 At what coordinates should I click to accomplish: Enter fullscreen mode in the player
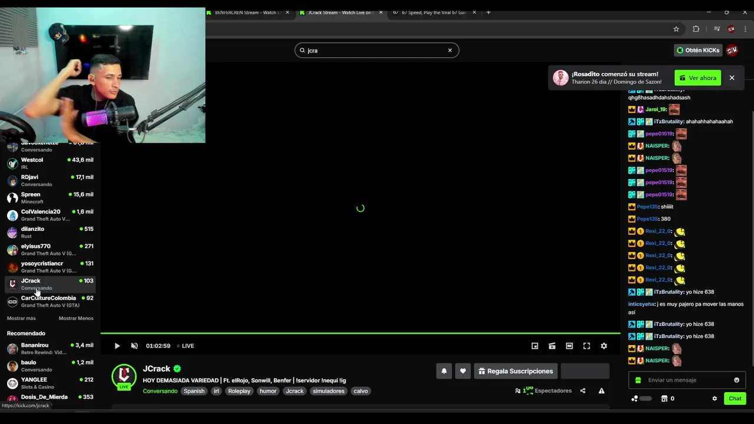[x=587, y=346]
